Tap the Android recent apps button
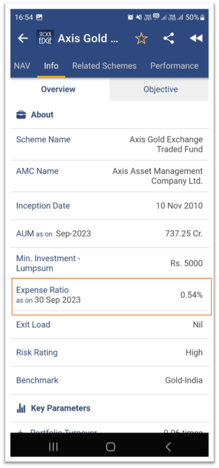Image resolution: width=219 pixels, height=468 pixels. (53, 447)
